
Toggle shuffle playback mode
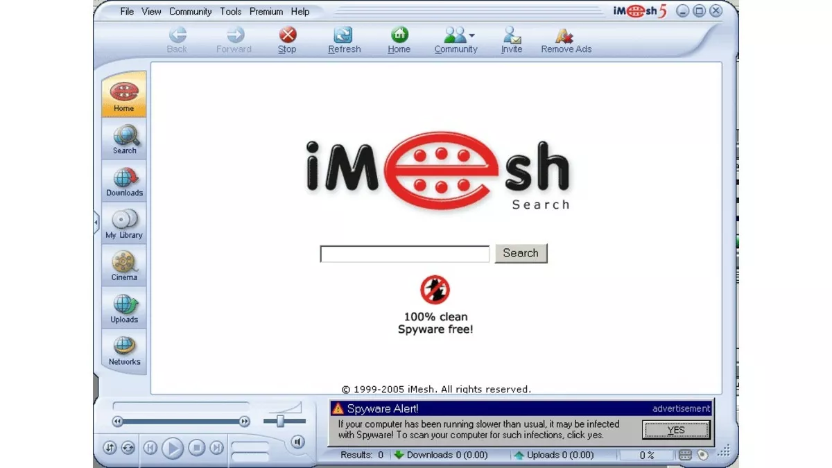coord(110,448)
